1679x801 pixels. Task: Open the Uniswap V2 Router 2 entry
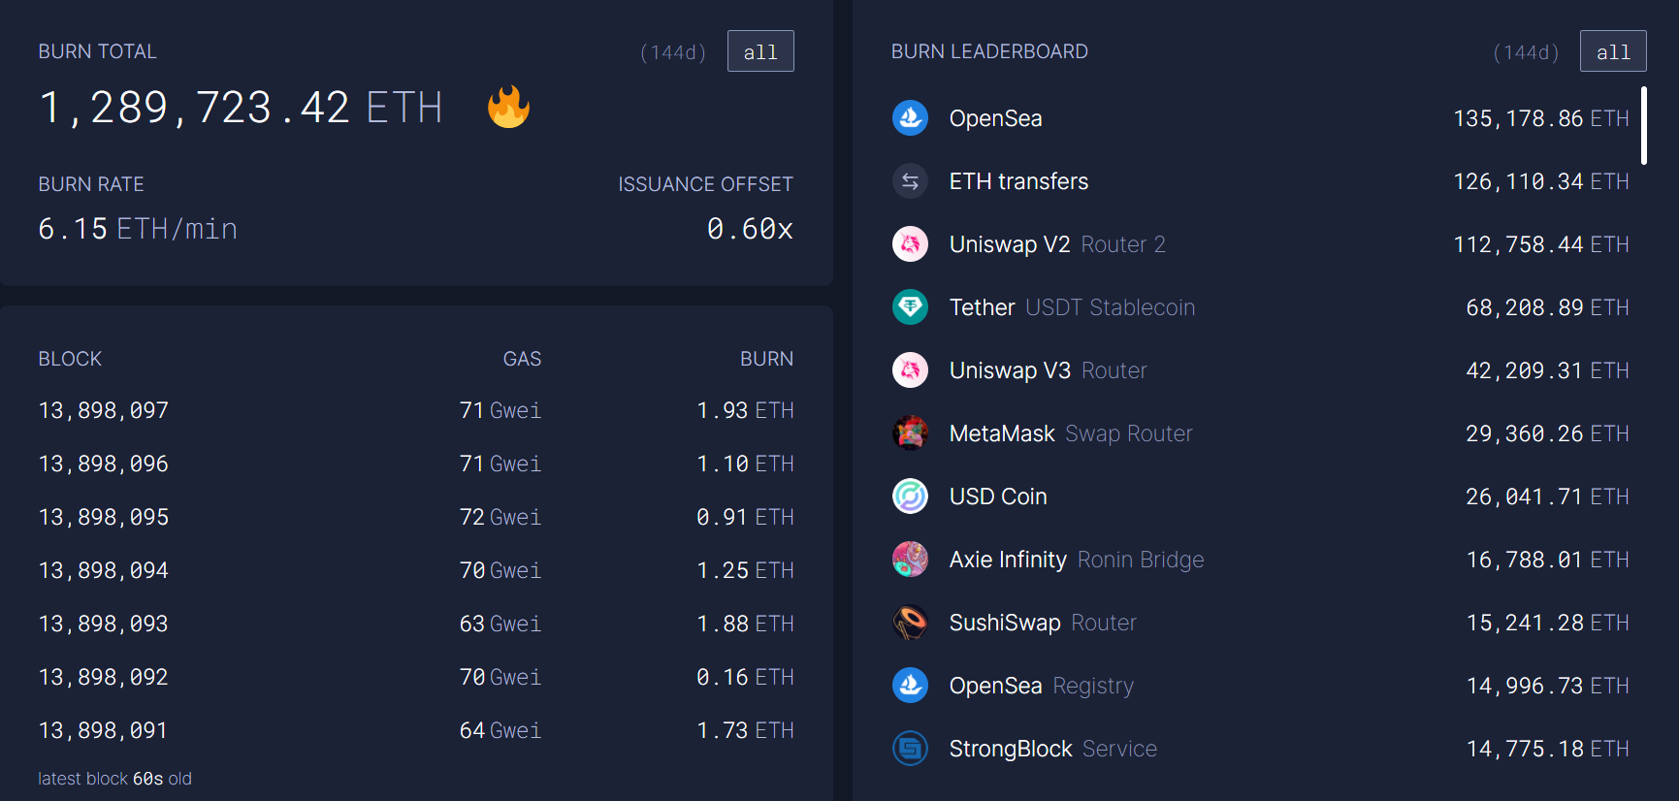pyautogui.click(x=1058, y=244)
